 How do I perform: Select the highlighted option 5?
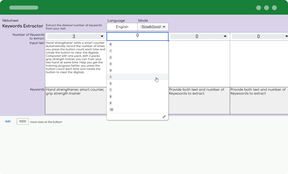tap(111, 77)
